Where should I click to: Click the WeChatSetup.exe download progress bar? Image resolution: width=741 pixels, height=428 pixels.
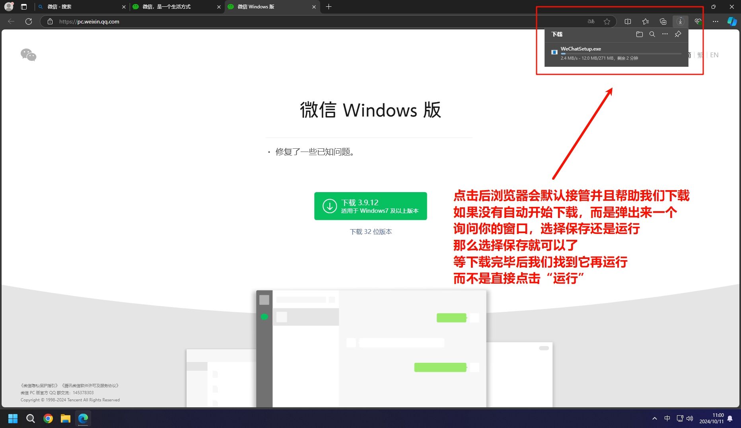[620, 53]
